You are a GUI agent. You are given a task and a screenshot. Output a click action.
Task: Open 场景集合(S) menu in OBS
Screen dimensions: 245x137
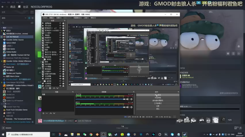click(x=78, y=18)
